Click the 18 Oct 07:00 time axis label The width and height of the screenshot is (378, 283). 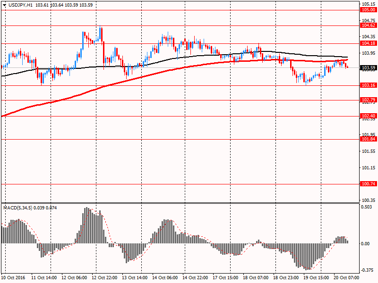tap(256, 278)
